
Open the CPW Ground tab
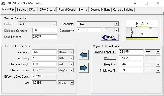pyautogui.click(x=47, y=10)
